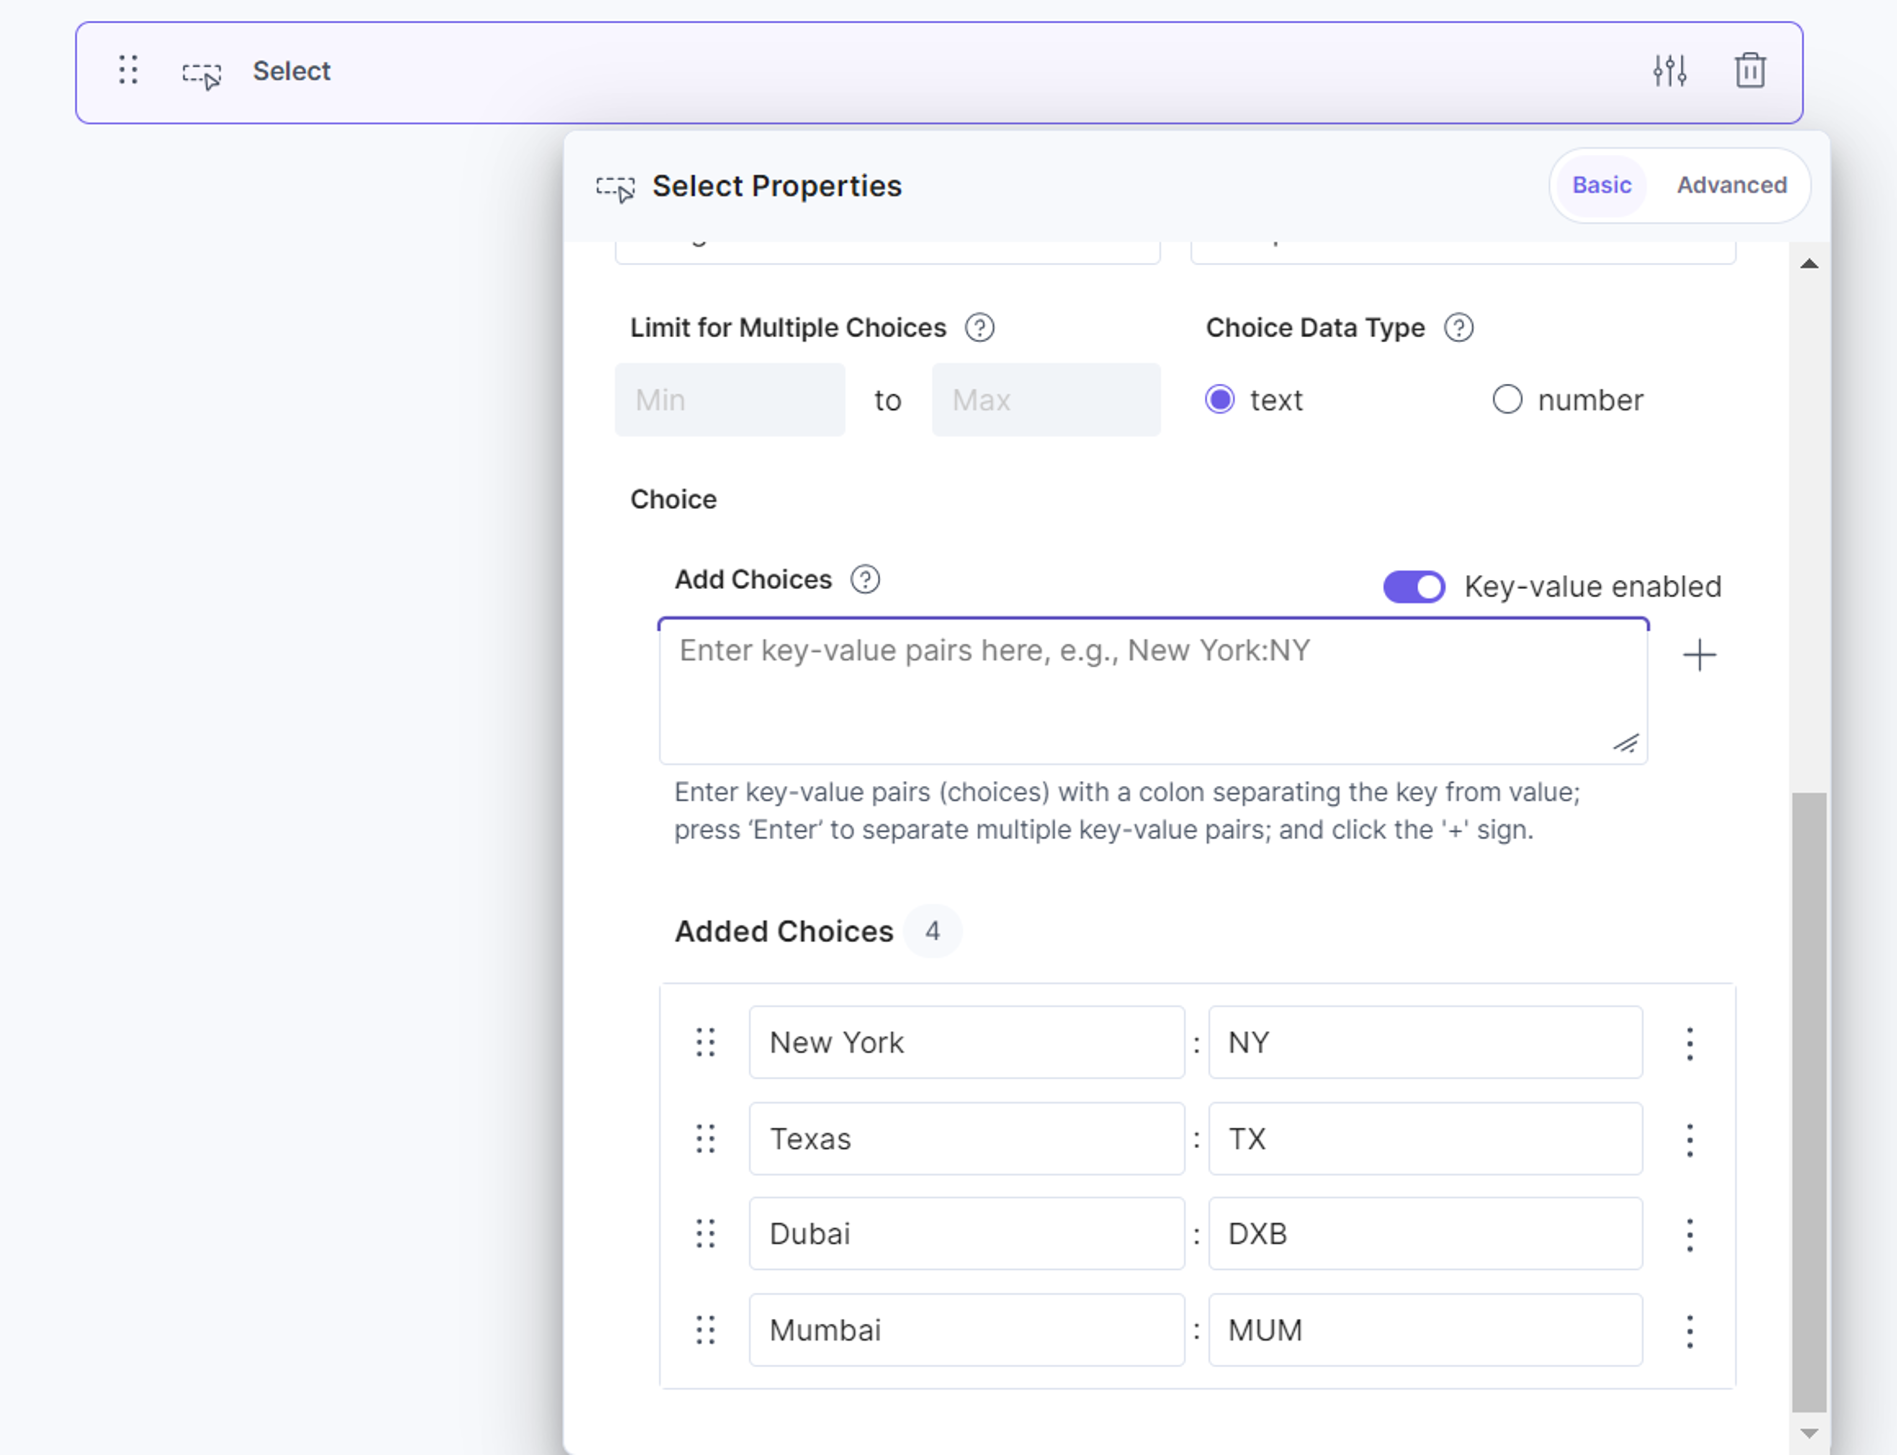Click the Select field type icon in header row
The width and height of the screenshot is (1897, 1455).
[x=202, y=76]
